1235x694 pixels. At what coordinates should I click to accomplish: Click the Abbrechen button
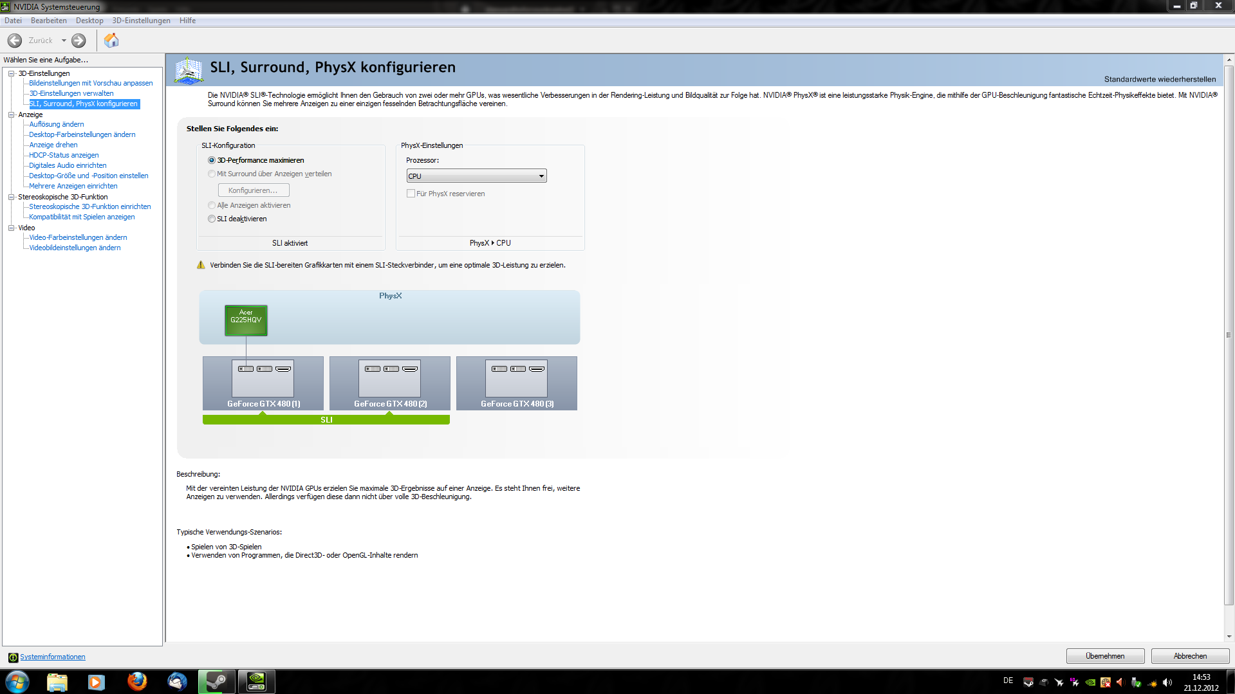click(x=1190, y=656)
